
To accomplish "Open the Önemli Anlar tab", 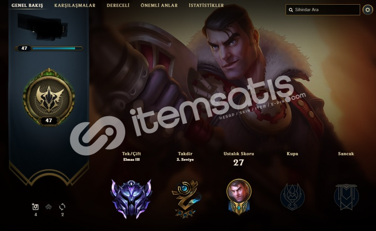I will click(x=159, y=5).
